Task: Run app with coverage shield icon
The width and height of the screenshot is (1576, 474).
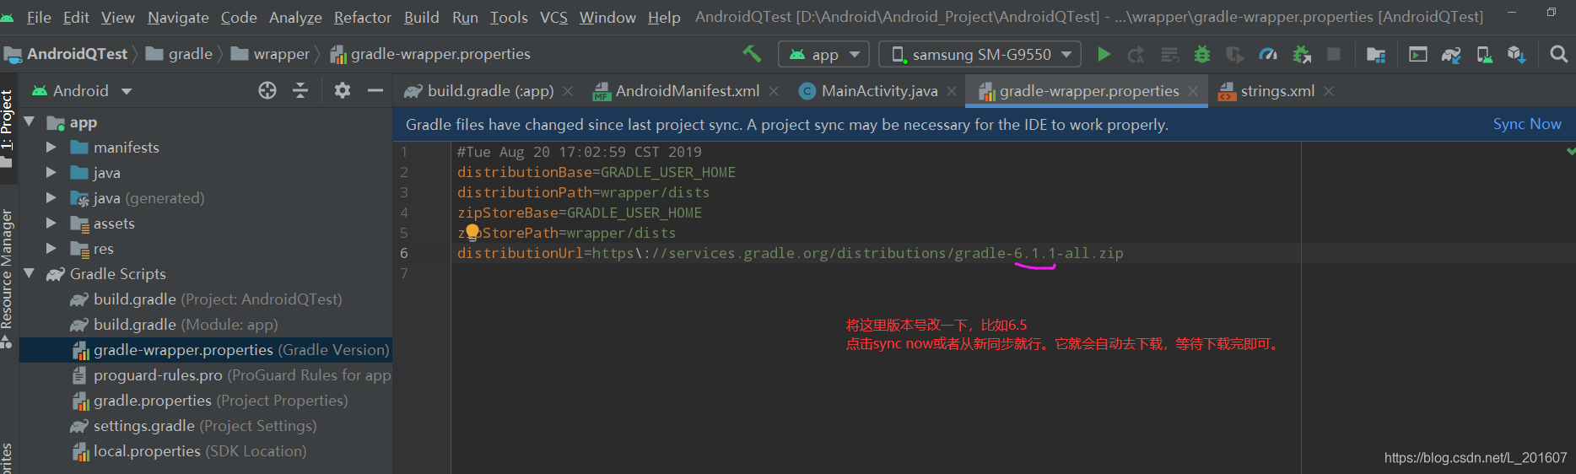Action: point(1234,55)
